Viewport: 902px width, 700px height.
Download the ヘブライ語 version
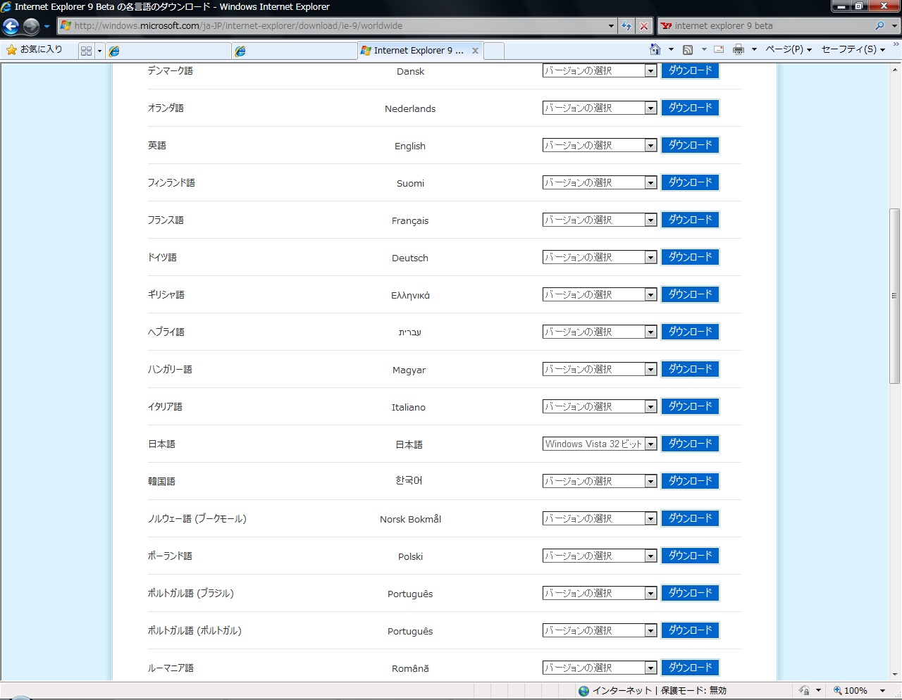[690, 332]
